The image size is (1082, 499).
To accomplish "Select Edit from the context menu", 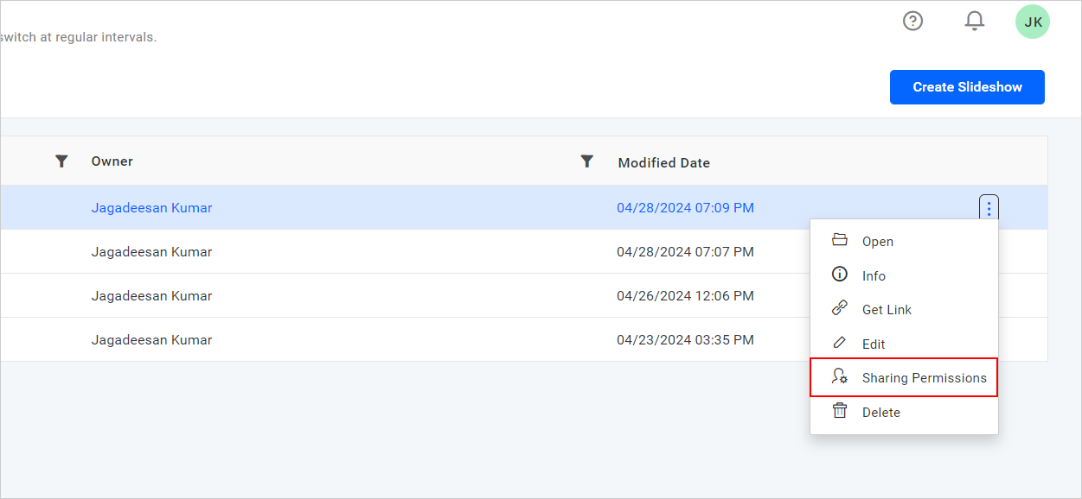I will click(x=873, y=343).
